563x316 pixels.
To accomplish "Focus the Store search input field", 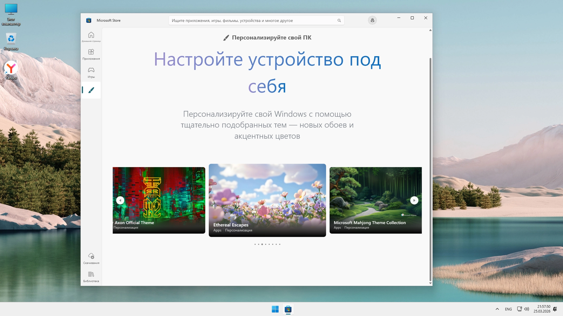I will (x=252, y=20).
